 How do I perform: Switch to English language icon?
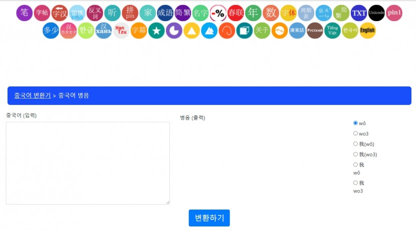coord(367,30)
